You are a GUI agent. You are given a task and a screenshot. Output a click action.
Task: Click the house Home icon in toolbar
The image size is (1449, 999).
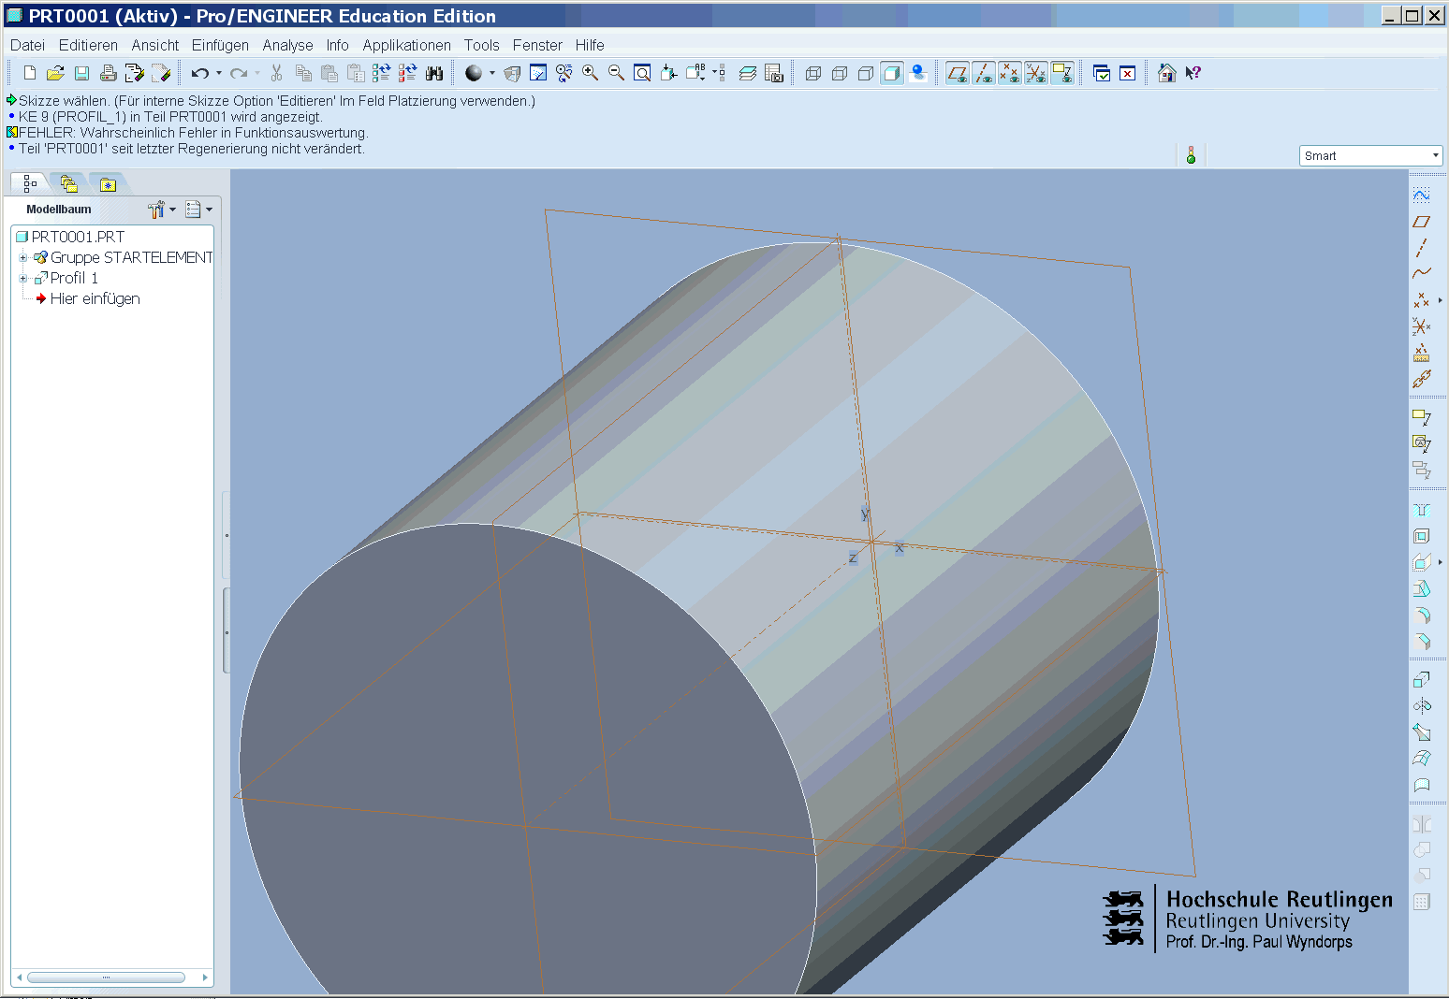coord(1166,73)
